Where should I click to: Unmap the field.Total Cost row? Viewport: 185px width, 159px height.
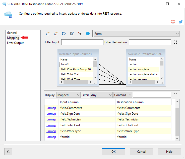click(x=51, y=125)
